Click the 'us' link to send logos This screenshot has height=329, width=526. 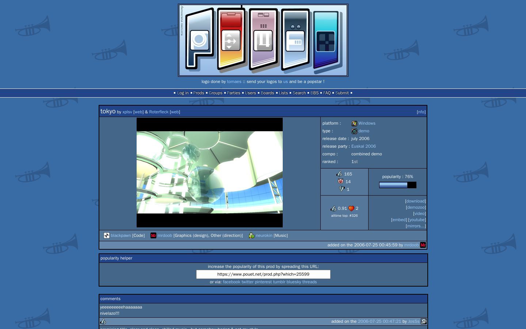coord(286,82)
